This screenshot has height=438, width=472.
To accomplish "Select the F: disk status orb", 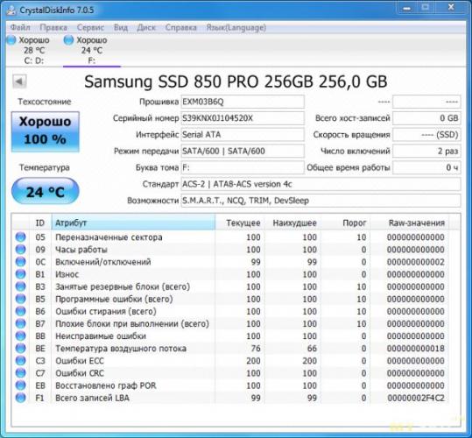I will [x=68, y=39].
